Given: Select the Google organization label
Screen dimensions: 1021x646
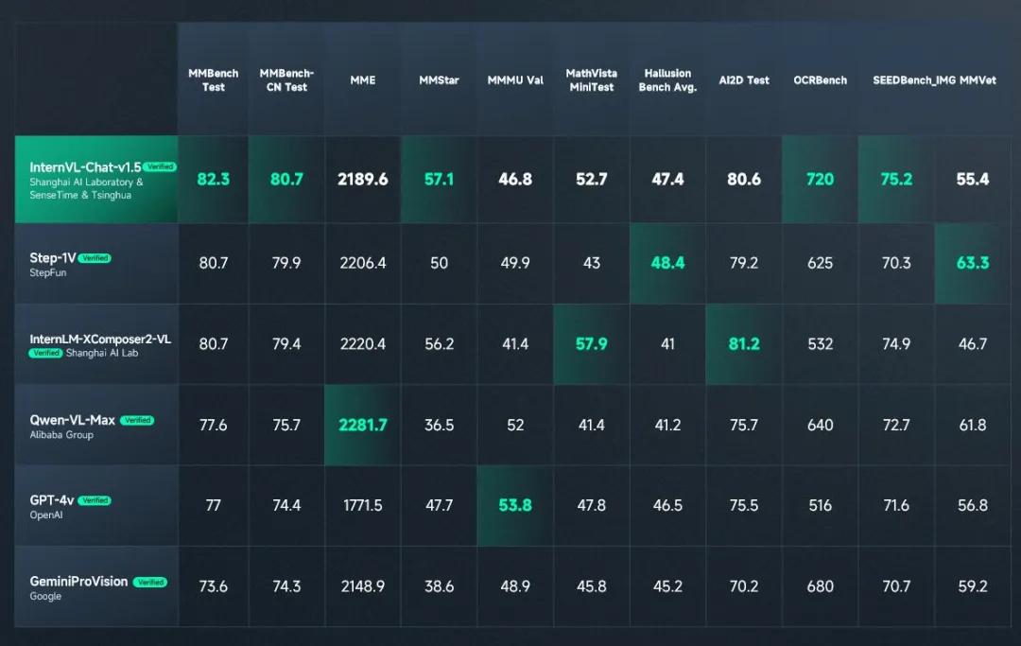Looking at the screenshot, I should [45, 596].
